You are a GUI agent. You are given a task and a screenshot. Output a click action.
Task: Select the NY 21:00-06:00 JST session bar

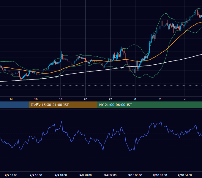coord(149,105)
